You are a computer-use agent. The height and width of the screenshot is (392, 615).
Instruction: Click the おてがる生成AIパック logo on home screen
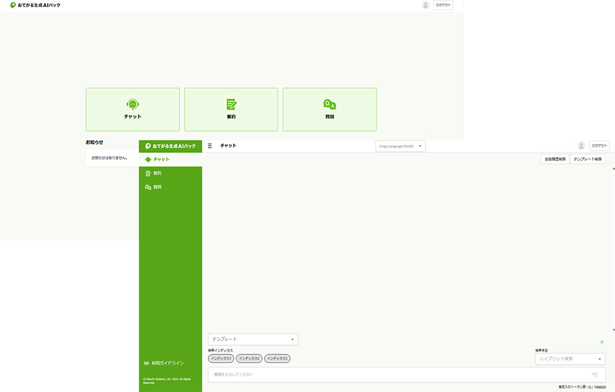coord(36,5)
